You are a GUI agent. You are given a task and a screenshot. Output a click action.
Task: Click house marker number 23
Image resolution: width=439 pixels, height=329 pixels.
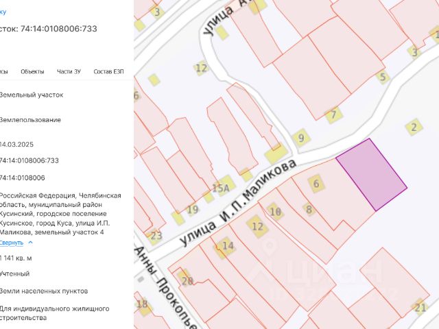(x=156, y=235)
